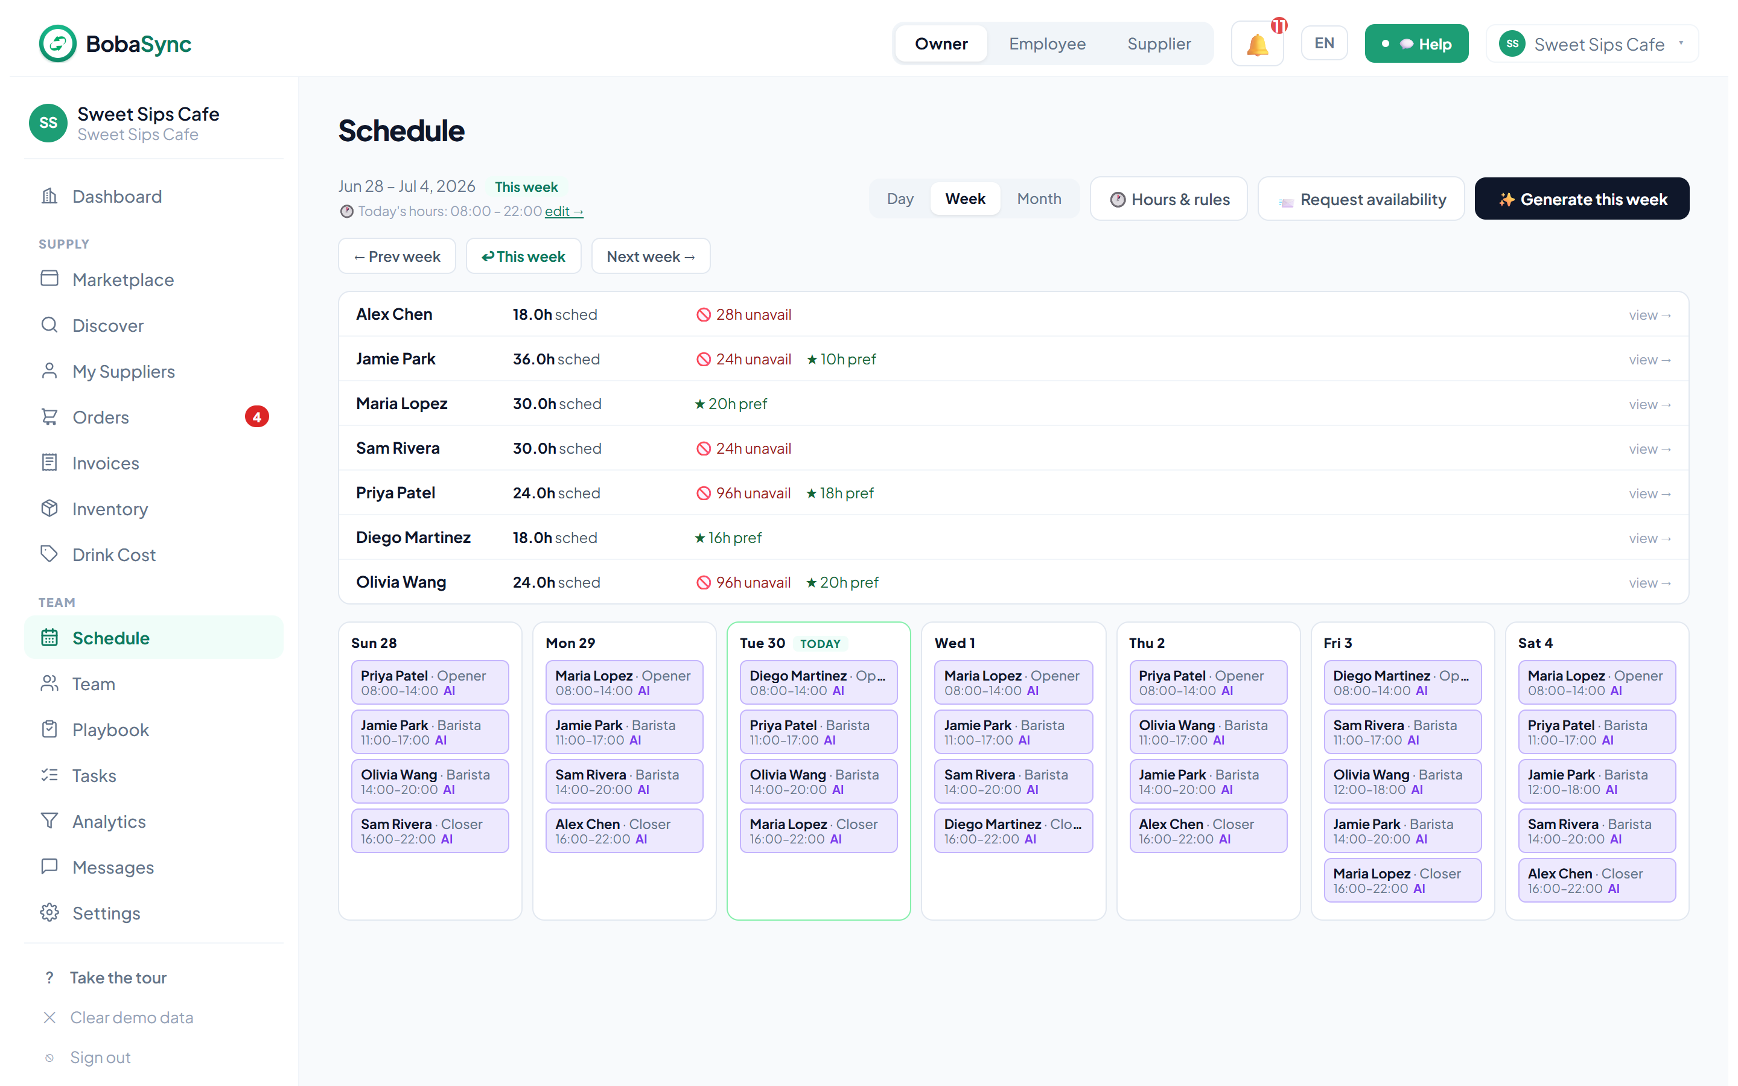This screenshot has width=1738, height=1086.
Task: Click Jamie Park's 10h pref indicator
Action: (841, 359)
